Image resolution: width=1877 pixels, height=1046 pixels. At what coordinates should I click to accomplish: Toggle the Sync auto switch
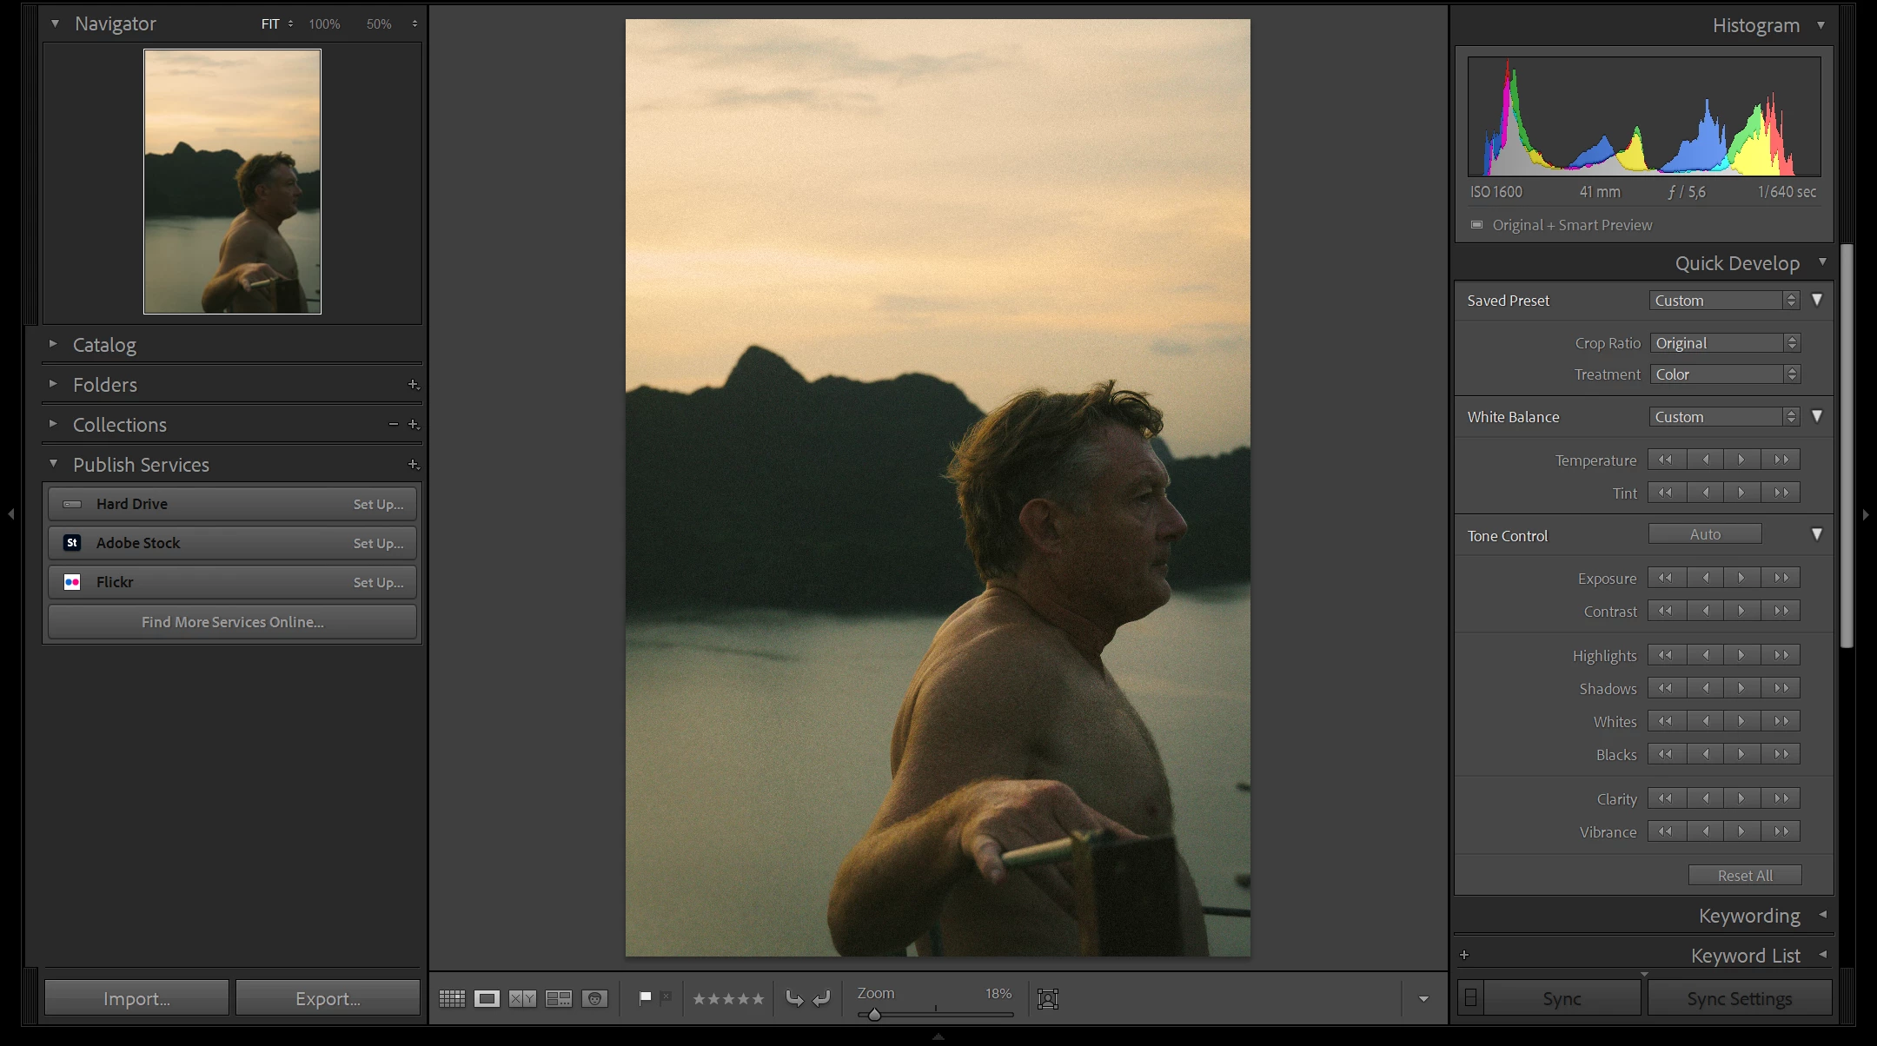click(x=1470, y=998)
